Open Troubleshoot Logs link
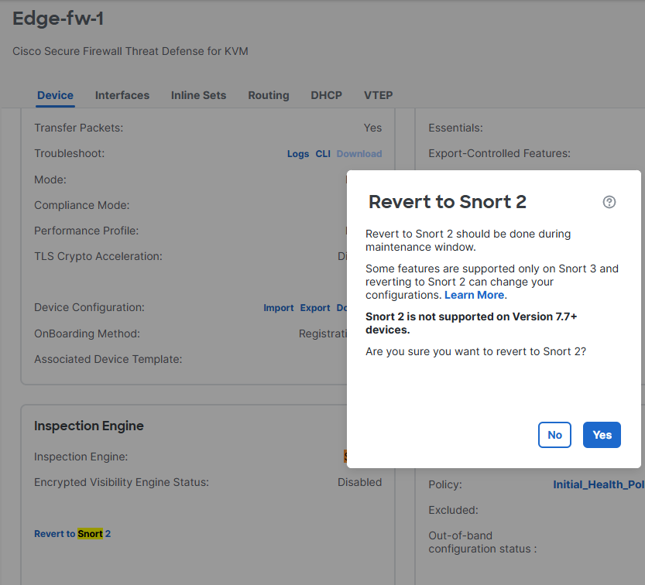 point(298,154)
